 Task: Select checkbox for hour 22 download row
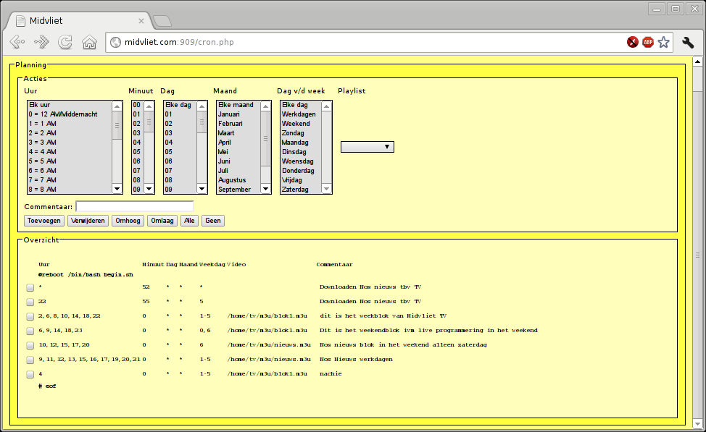(30, 302)
